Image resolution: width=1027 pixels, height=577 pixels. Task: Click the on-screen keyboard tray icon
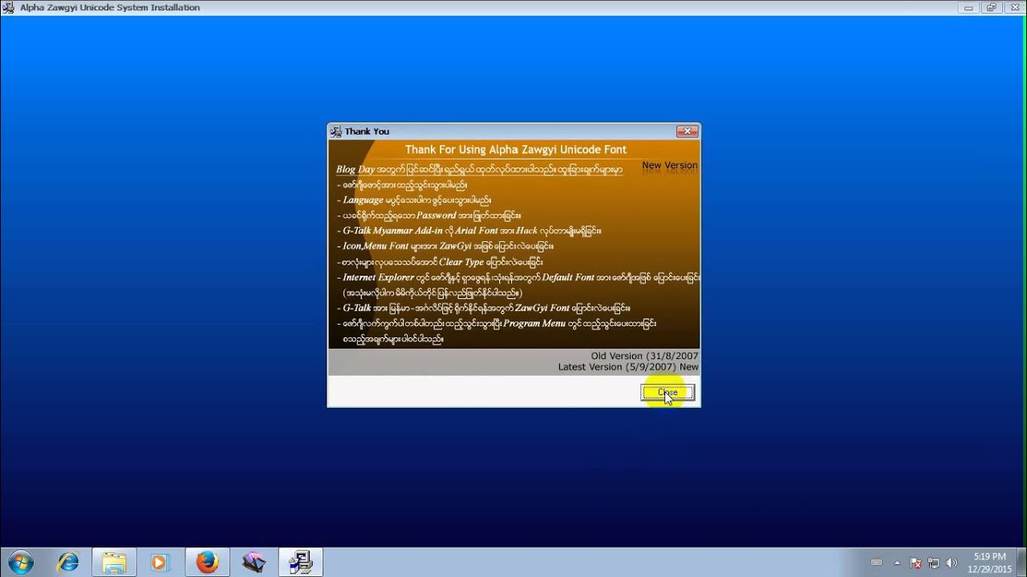click(x=877, y=563)
